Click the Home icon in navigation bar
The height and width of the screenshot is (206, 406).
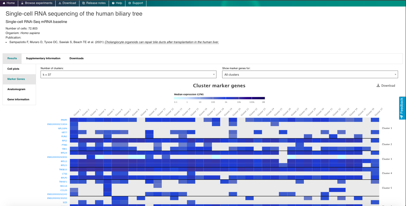pyautogui.click(x=4, y=3)
